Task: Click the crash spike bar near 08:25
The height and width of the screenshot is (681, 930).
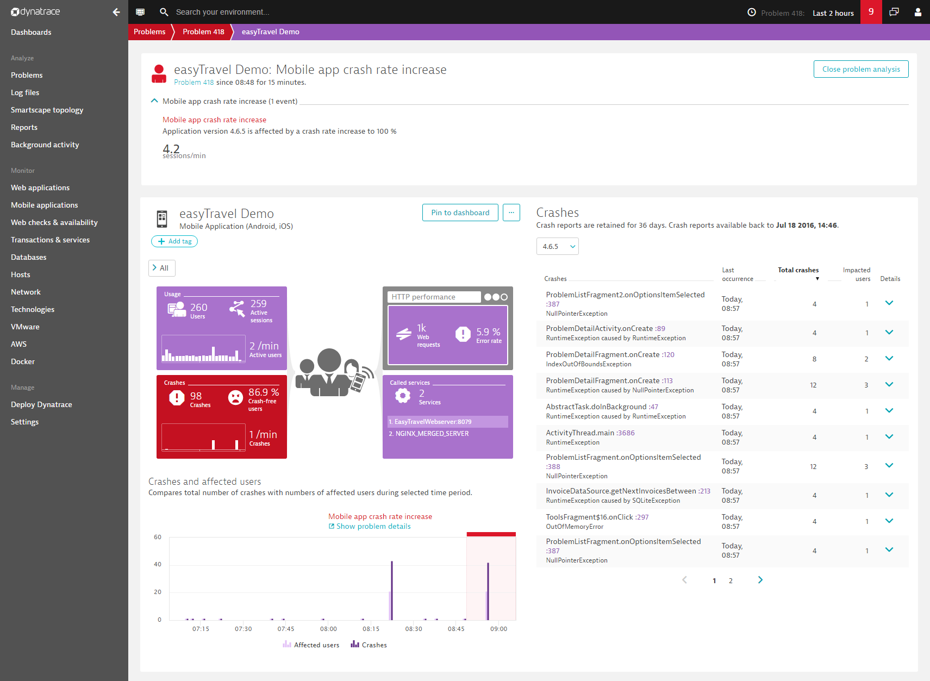Action: point(392,590)
